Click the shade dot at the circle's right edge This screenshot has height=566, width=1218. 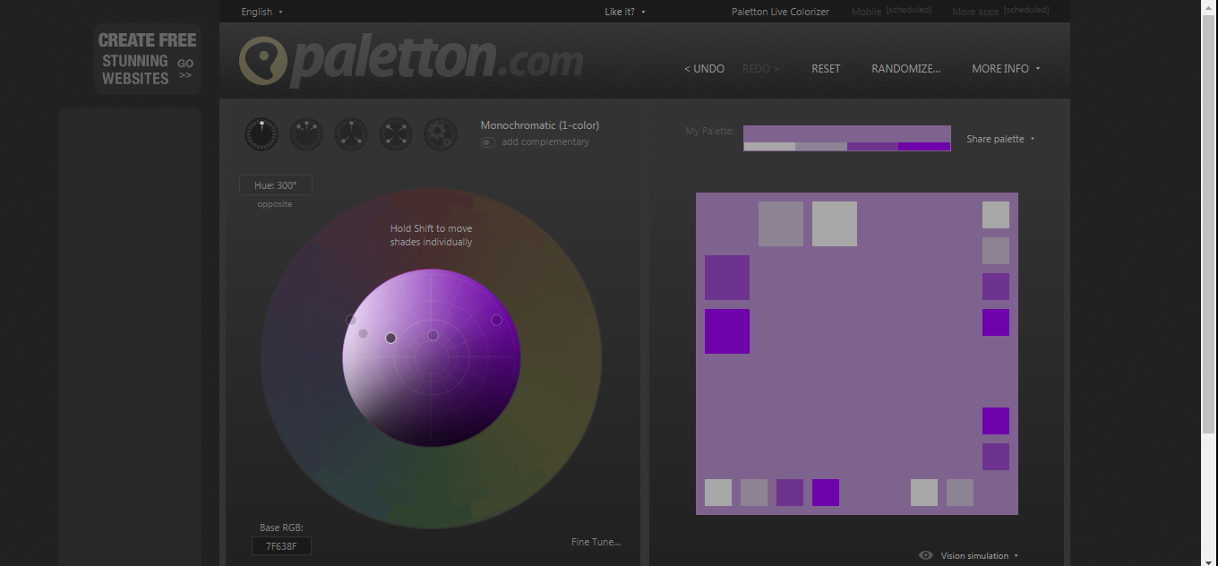pos(496,320)
